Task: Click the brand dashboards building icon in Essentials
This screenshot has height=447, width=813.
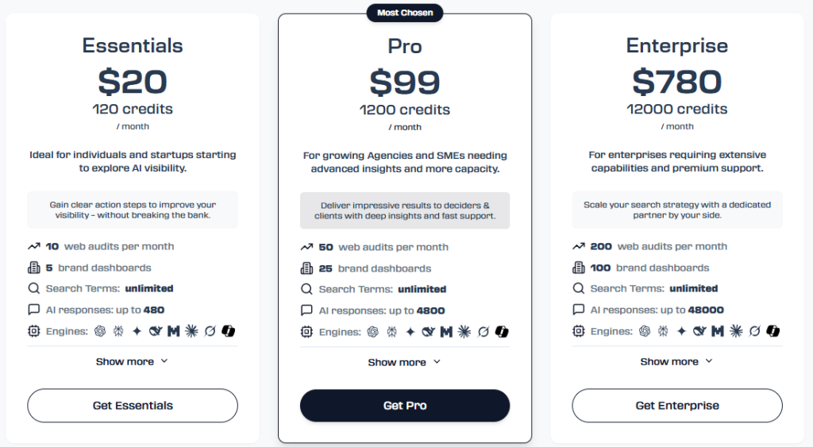Action: [33, 268]
